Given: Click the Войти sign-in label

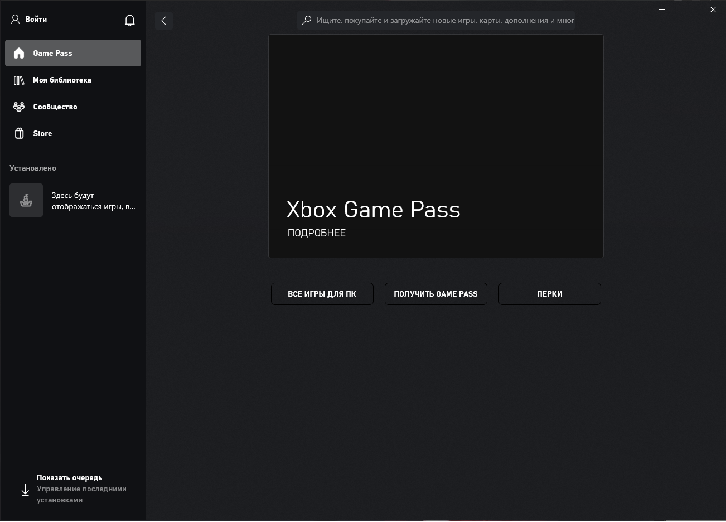Looking at the screenshot, I should coord(36,19).
